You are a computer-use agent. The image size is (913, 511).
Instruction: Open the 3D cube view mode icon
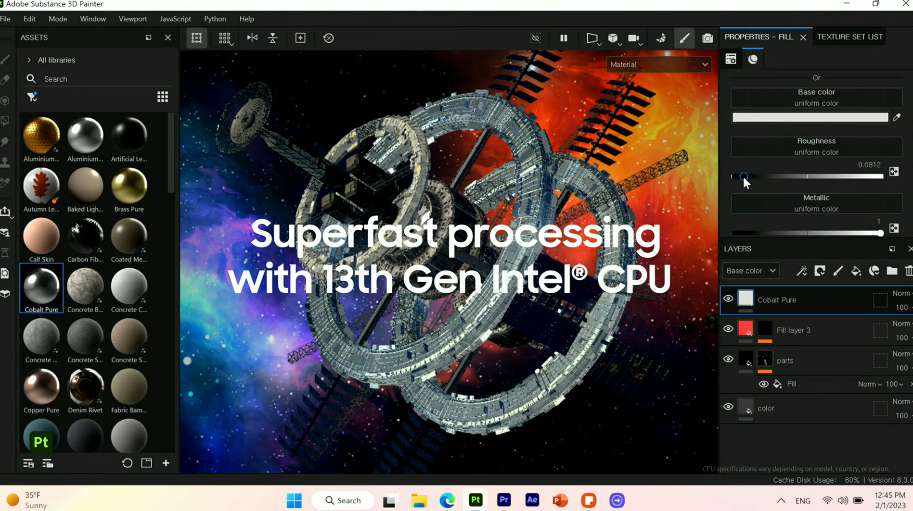tap(613, 38)
